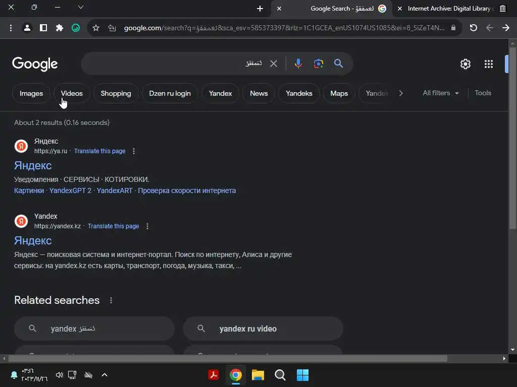517x387 pixels.
Task: Open the Яндекс ya.ru result title
Action: 33,165
